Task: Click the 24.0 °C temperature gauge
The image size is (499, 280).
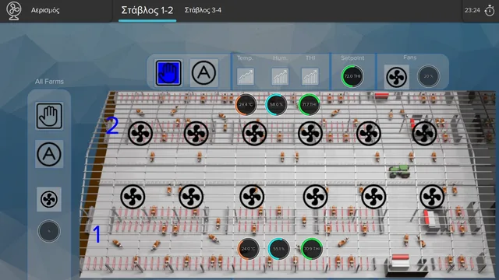Action: pyautogui.click(x=248, y=249)
